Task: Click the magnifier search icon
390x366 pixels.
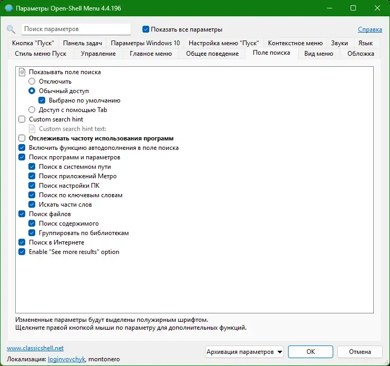Action: click(11, 29)
